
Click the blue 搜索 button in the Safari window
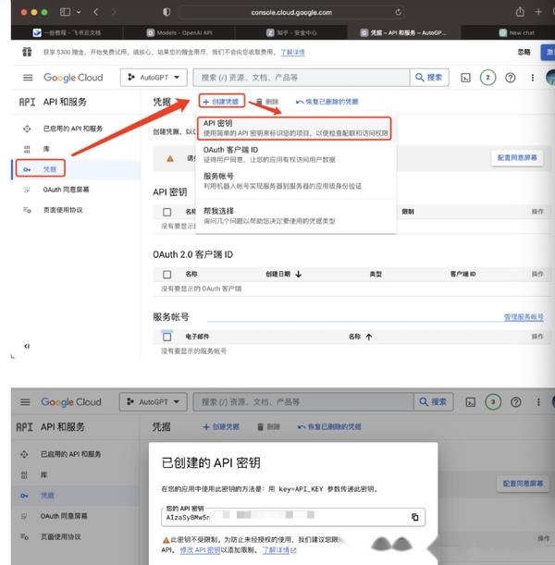(429, 78)
